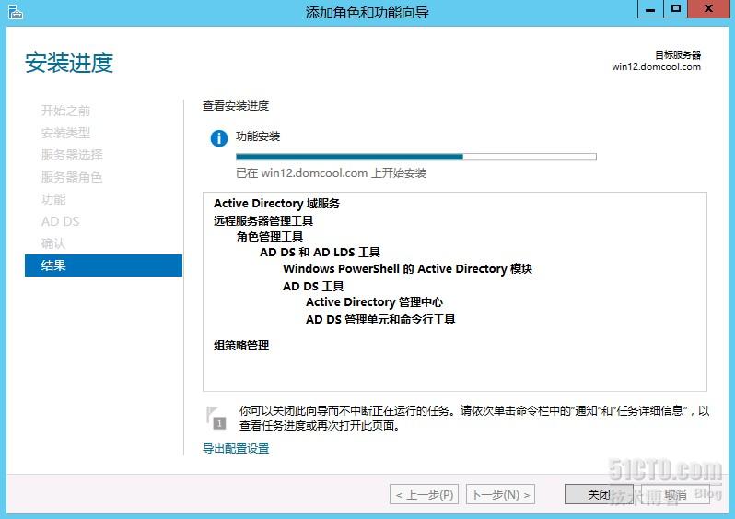Minimize the wizard window

650,9
